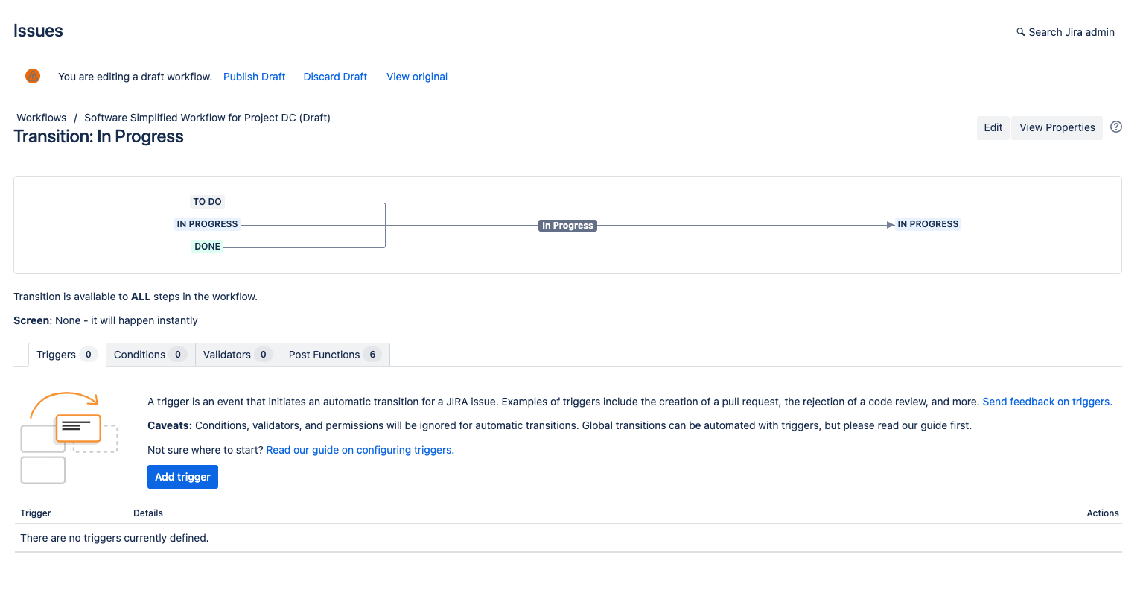The width and height of the screenshot is (1146, 593).
Task: Publish the draft workflow
Action: click(254, 77)
